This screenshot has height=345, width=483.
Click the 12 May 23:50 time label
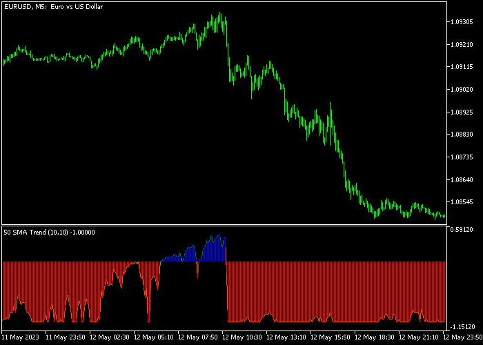tap(462, 337)
